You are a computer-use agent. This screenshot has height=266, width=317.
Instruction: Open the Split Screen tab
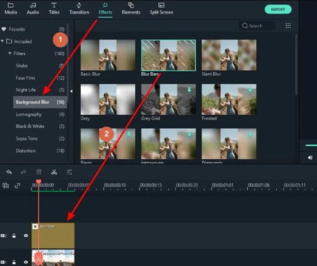click(x=161, y=9)
